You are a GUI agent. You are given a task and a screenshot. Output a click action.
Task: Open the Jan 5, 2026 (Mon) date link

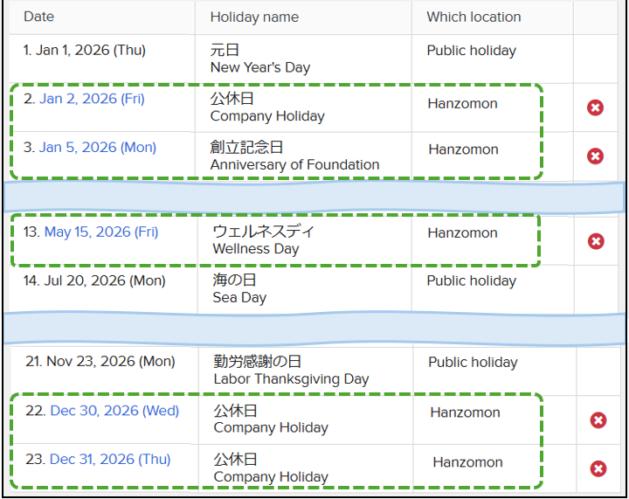pos(98,147)
